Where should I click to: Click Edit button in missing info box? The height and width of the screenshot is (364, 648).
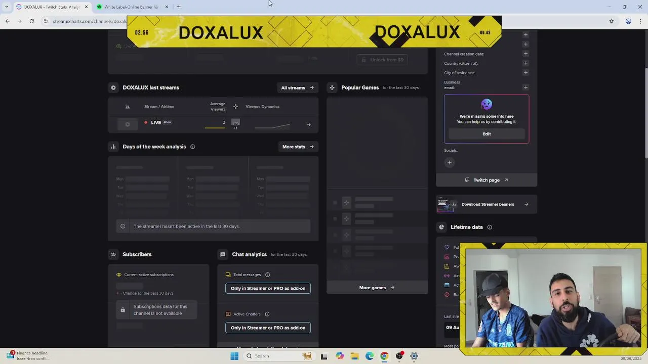tap(487, 134)
